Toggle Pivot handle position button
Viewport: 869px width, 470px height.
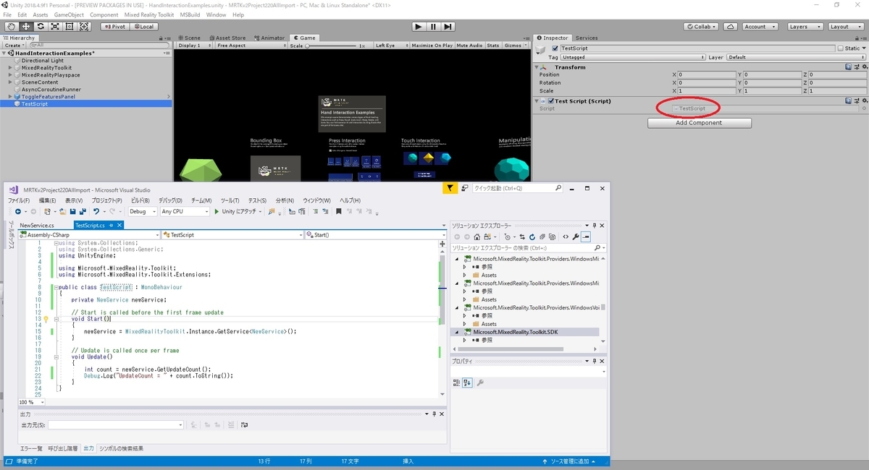(114, 27)
